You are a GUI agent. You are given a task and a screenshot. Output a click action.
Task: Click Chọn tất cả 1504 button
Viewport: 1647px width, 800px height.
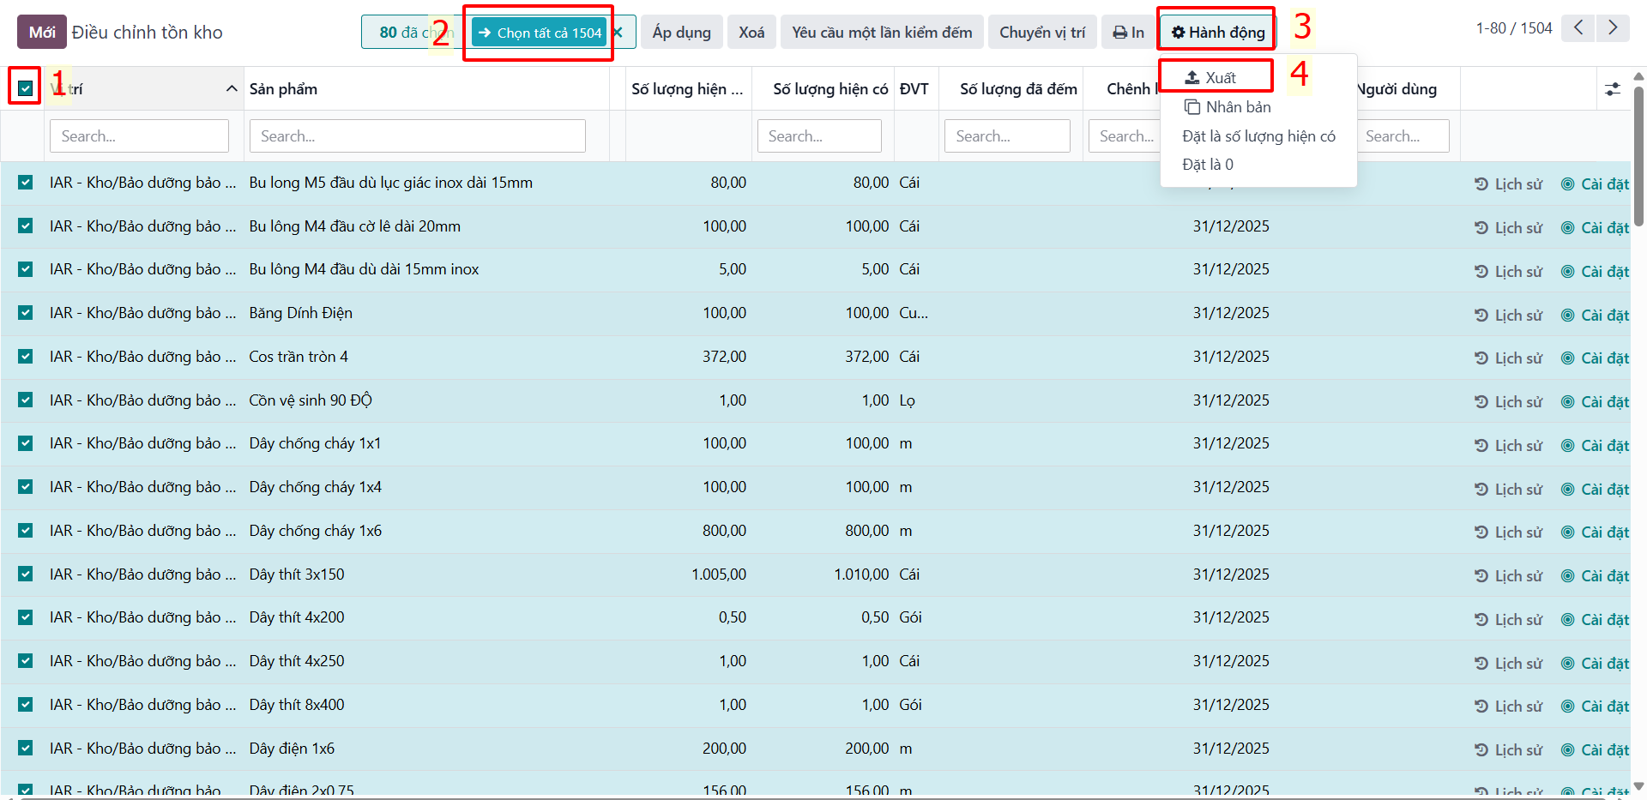pyautogui.click(x=540, y=33)
